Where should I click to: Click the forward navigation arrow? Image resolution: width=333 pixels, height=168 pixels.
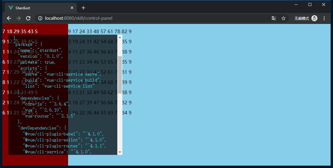pos(19,18)
